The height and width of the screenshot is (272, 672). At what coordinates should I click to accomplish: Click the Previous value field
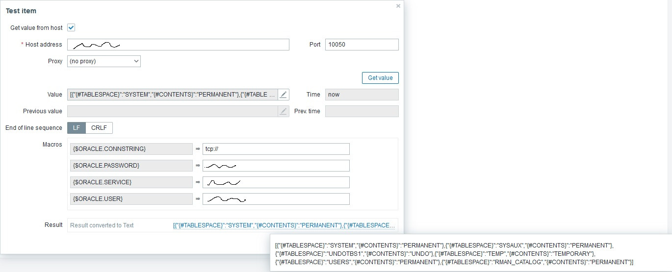click(x=173, y=111)
